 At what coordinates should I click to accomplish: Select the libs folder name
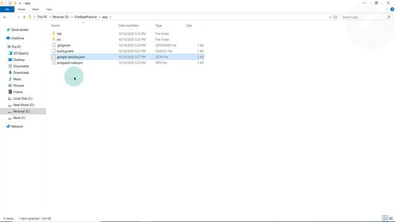point(59,33)
